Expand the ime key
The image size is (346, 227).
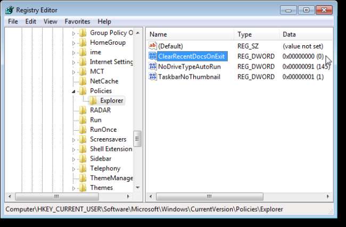click(73, 53)
